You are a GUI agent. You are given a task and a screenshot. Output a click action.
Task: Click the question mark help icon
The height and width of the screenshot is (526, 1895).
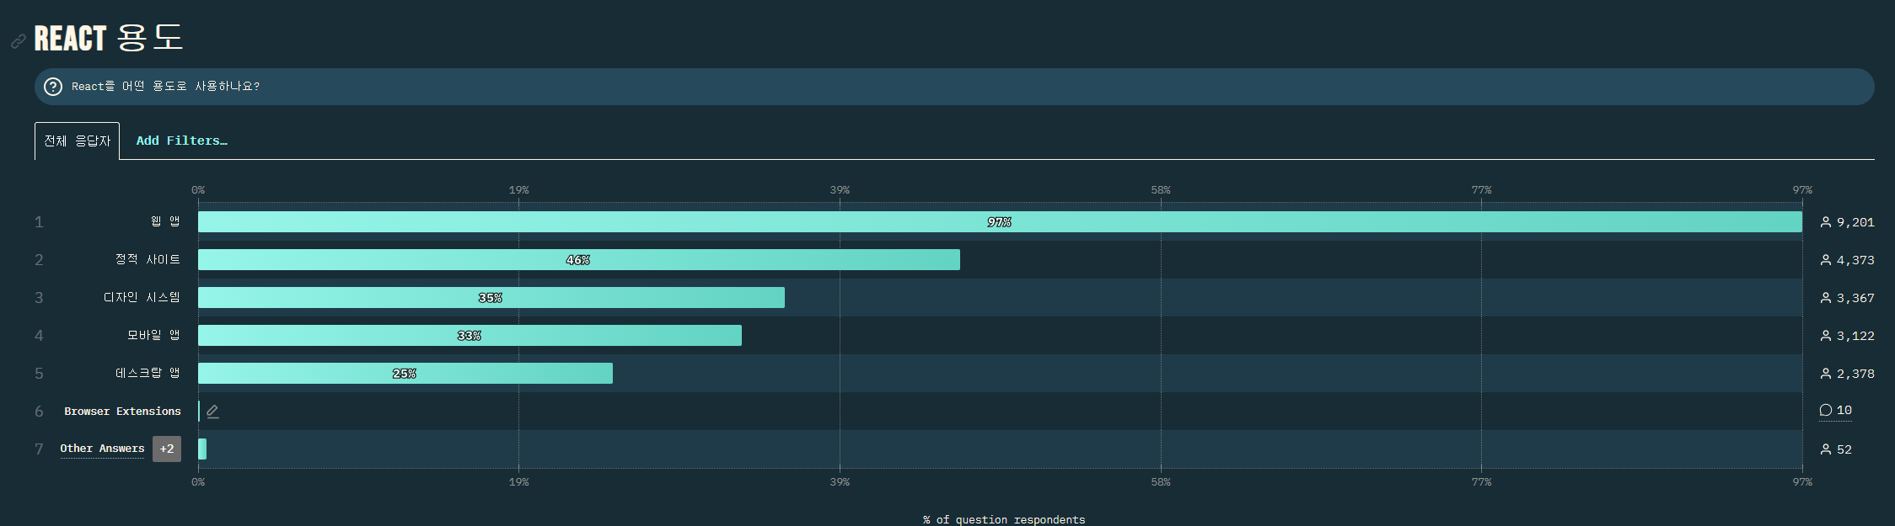(53, 87)
